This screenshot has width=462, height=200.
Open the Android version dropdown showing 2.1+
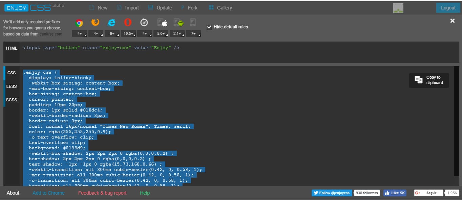(177, 33)
